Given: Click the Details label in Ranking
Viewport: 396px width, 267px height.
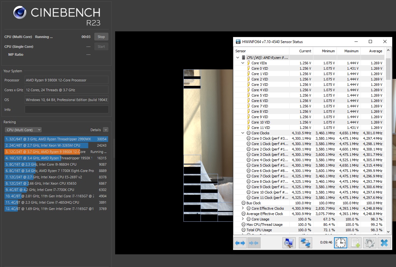Looking at the screenshot, I should [x=96, y=130].
